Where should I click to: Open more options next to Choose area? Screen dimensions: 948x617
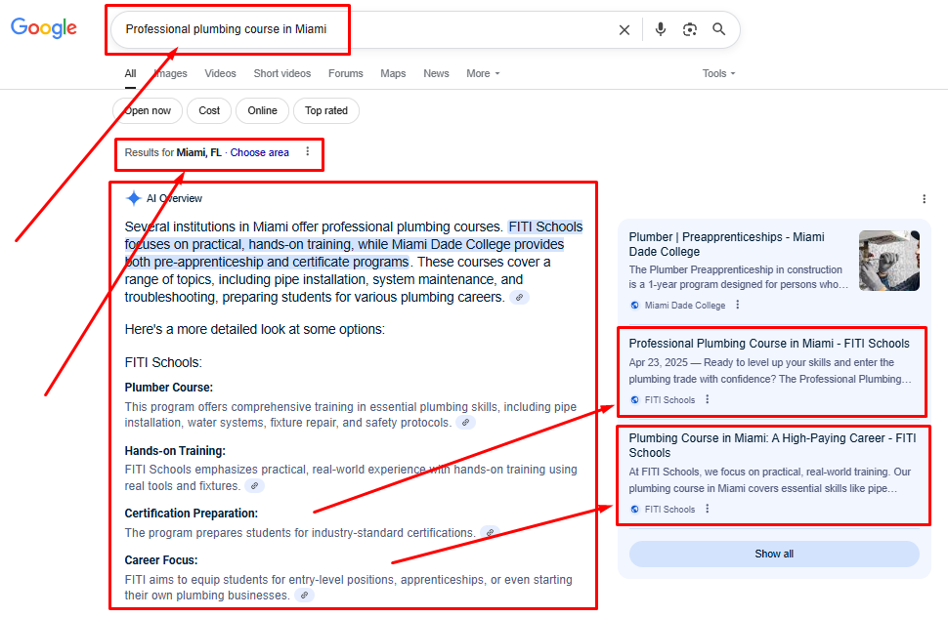click(308, 151)
